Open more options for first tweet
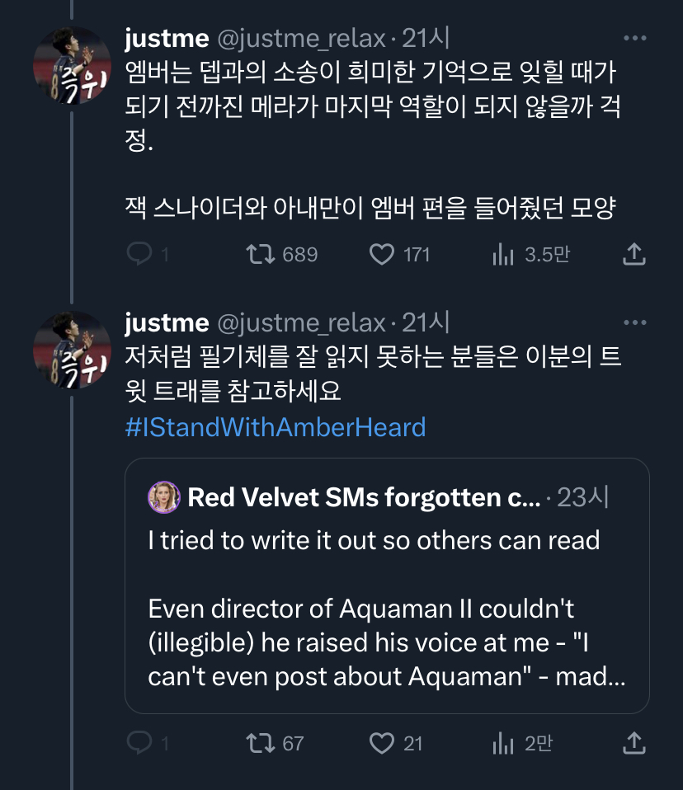Image resolution: width=683 pixels, height=790 pixels. click(x=634, y=38)
